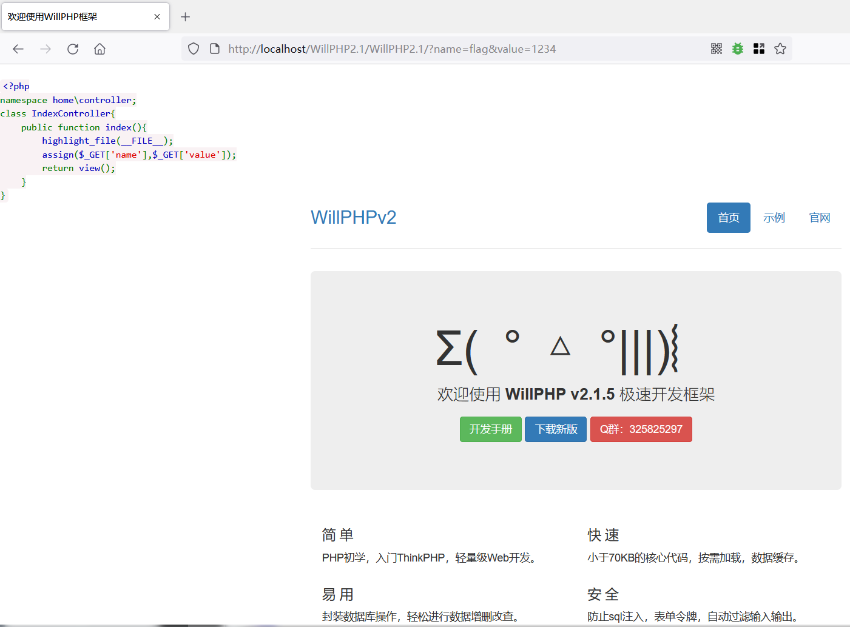Screen dimensions: 850x627
Task: Open the green bug extension icon
Action: click(738, 49)
